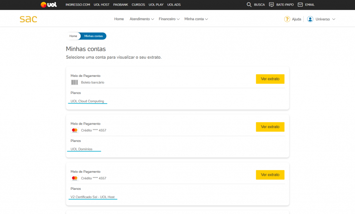Expand the Atendimento menu
Image resolution: width=355 pixels, height=214 pixels.
pos(142,19)
